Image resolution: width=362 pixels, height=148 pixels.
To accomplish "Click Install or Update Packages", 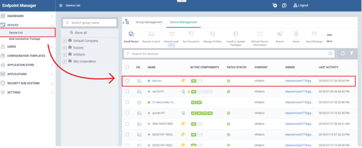I will 236,34.
